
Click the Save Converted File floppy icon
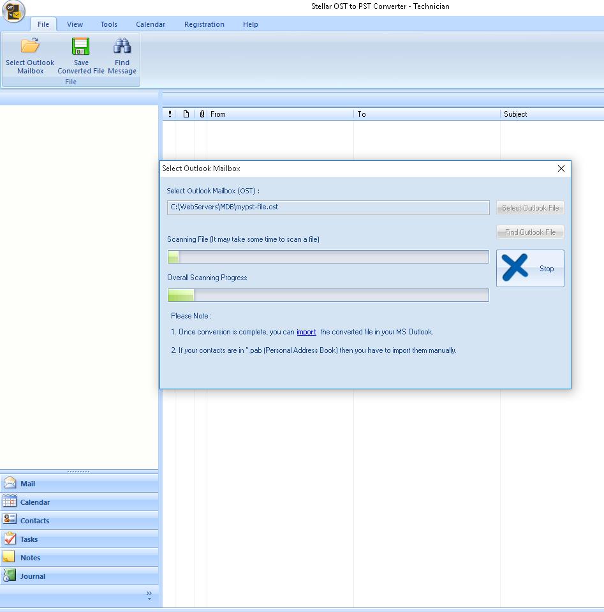(81, 46)
